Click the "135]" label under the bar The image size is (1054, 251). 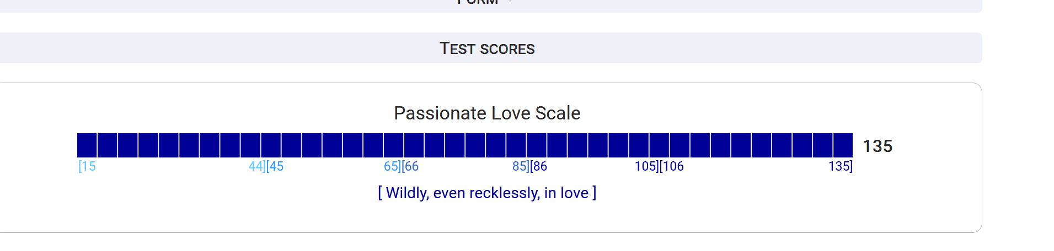pyautogui.click(x=841, y=166)
